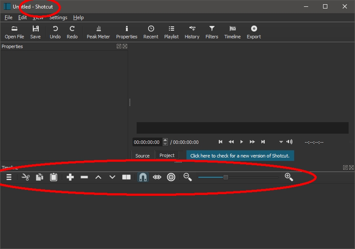
Task: Click the total duration text 00:00:00:00
Action: click(186, 142)
